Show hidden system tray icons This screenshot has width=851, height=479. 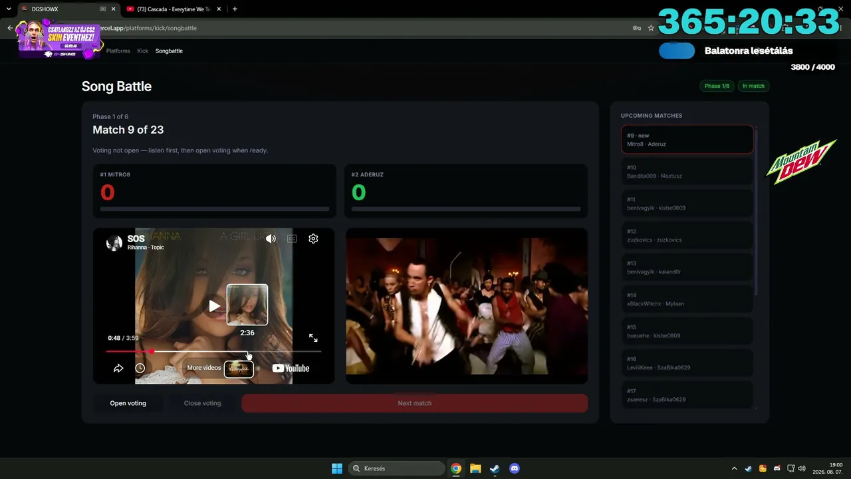click(734, 468)
